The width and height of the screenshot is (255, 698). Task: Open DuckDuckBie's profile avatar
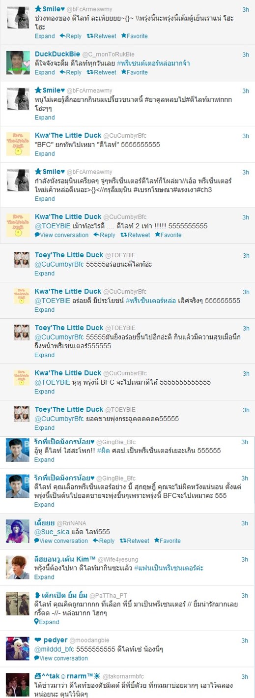click(x=18, y=62)
